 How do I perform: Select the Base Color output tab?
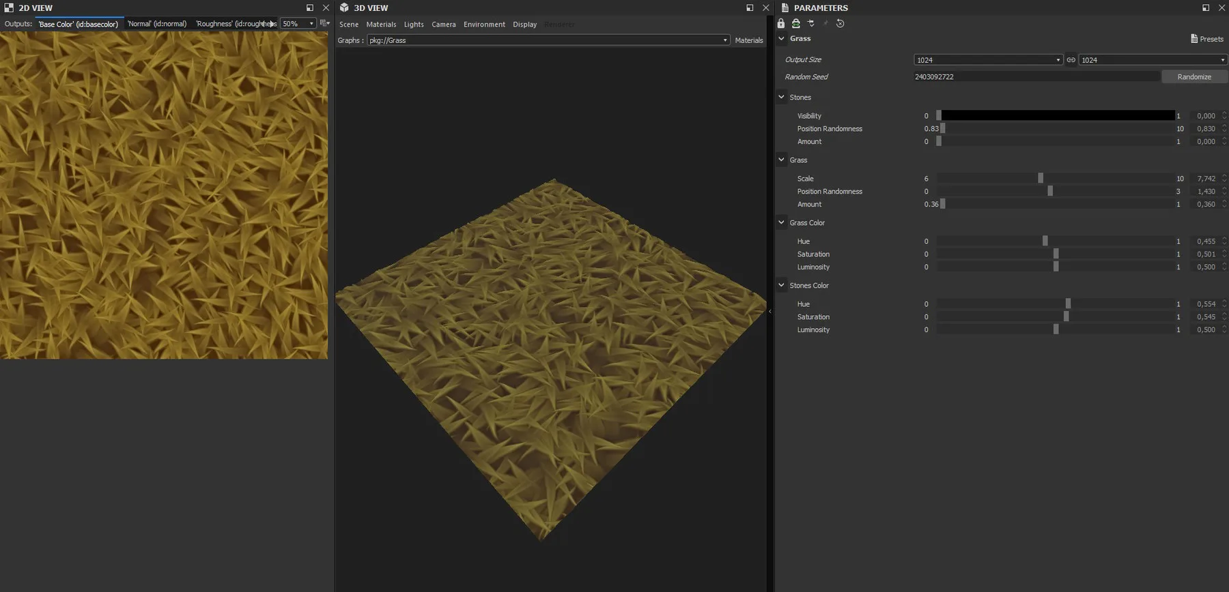(79, 24)
